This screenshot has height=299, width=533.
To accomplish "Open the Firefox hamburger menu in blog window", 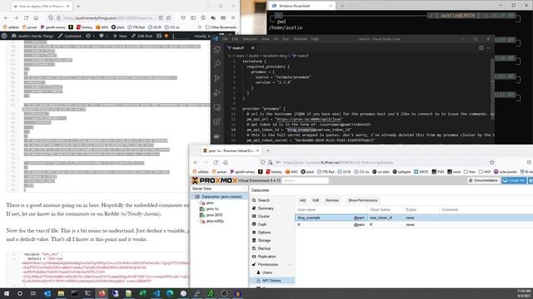I will point(233,17).
